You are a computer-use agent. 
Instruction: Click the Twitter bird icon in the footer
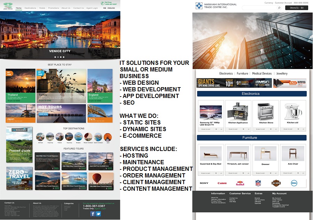coord(98,214)
